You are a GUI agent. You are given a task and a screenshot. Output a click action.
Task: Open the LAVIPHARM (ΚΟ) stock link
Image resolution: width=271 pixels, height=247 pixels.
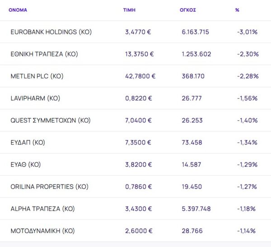point(35,98)
